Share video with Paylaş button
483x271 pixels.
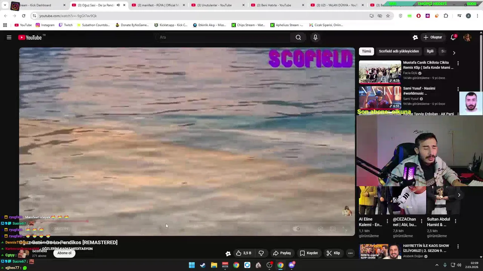pos(282,253)
